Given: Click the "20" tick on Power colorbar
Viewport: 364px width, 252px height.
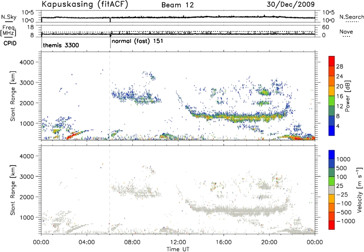Looking at the screenshot, I should [339, 86].
